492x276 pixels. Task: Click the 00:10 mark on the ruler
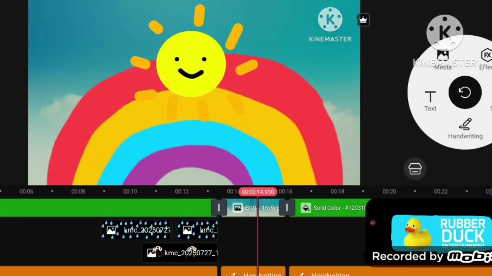tap(130, 191)
